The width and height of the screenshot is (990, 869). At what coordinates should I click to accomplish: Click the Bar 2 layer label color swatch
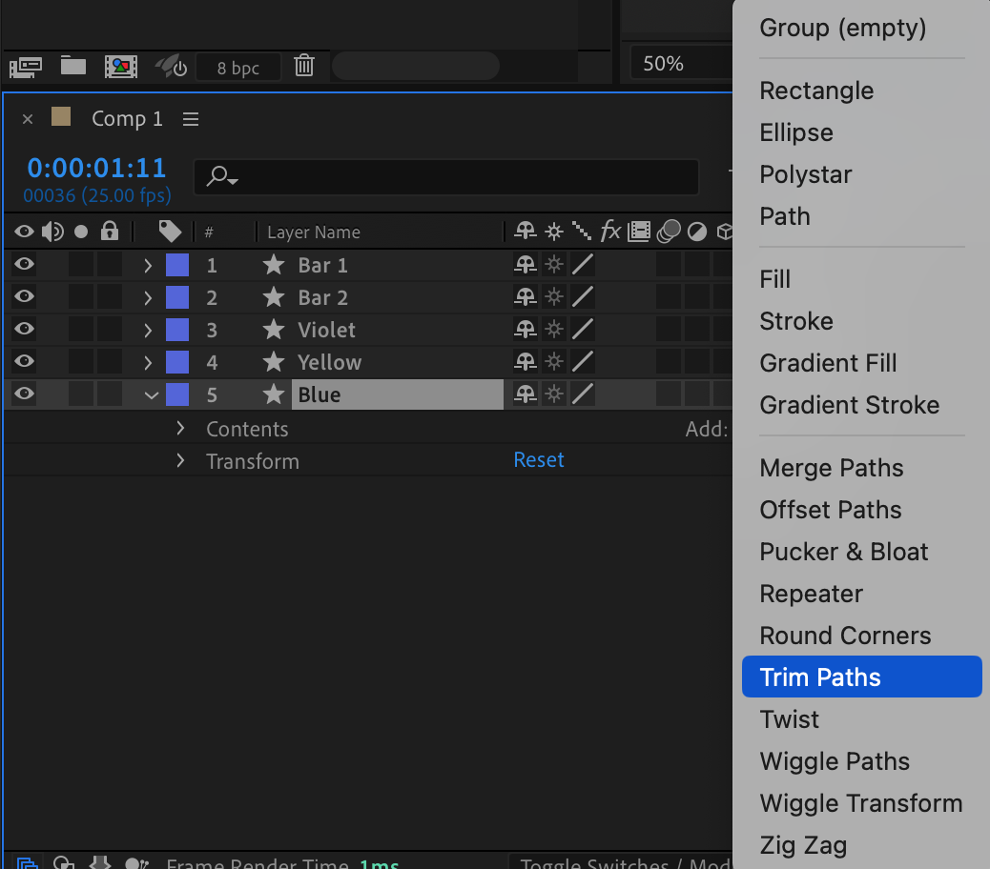tap(177, 297)
